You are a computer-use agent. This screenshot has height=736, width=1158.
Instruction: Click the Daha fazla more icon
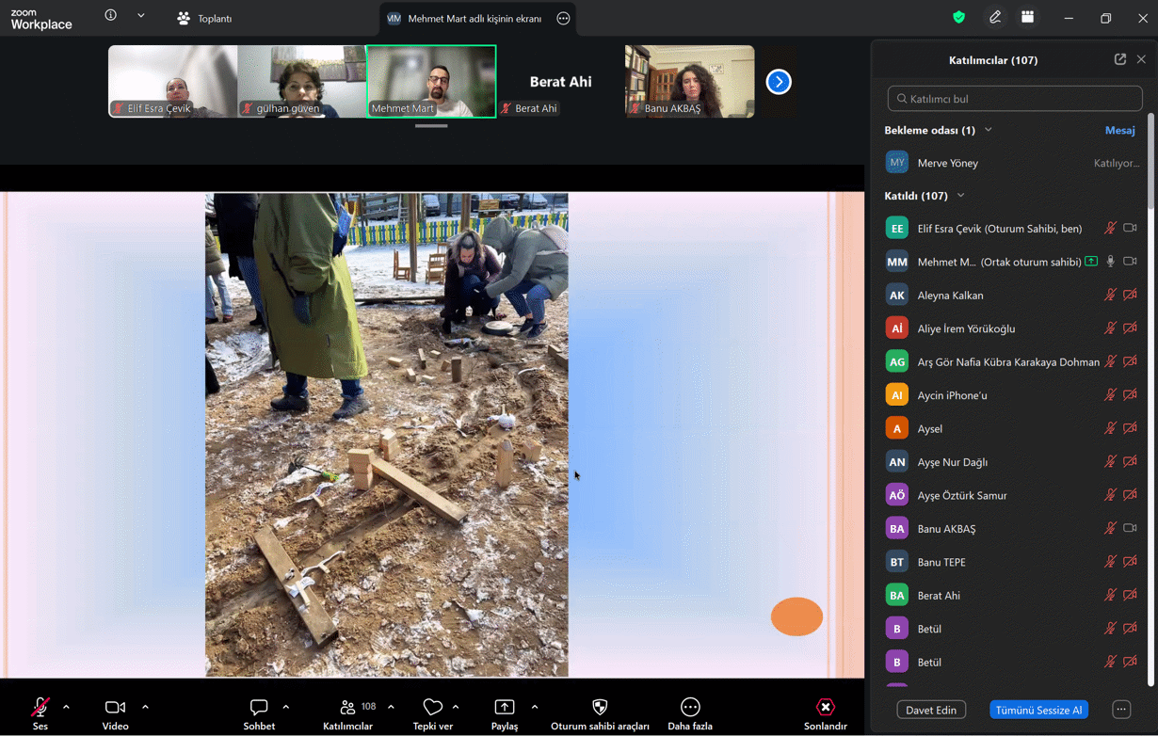point(690,708)
